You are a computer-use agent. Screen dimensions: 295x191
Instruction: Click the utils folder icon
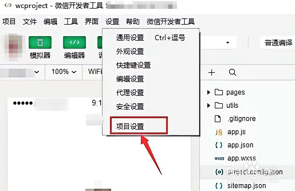[219, 105]
